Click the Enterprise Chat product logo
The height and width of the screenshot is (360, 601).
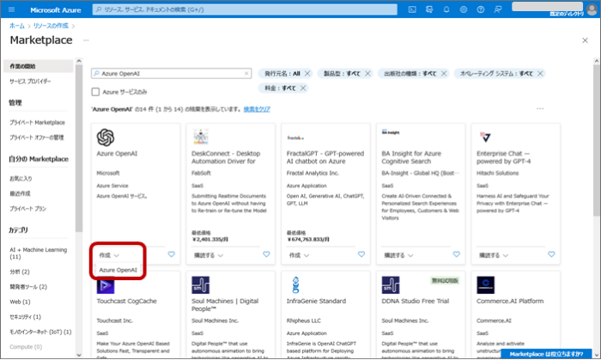tap(485, 137)
